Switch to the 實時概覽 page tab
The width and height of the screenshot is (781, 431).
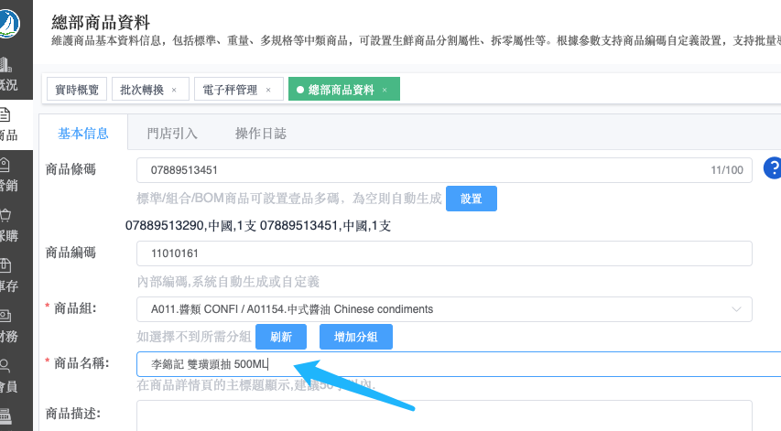tap(77, 89)
